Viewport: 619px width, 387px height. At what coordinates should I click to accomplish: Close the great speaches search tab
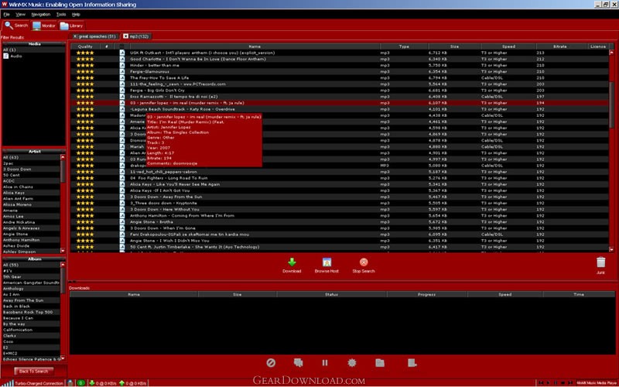[x=75, y=36]
